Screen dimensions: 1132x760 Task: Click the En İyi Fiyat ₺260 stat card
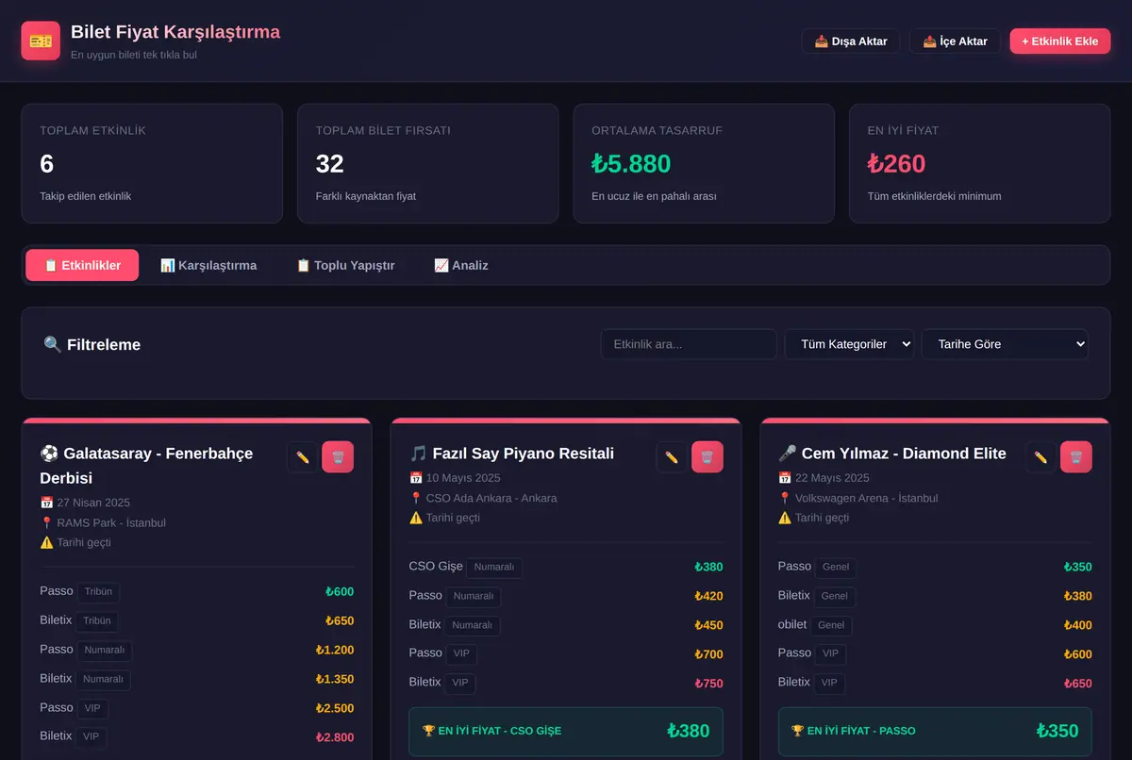point(980,163)
